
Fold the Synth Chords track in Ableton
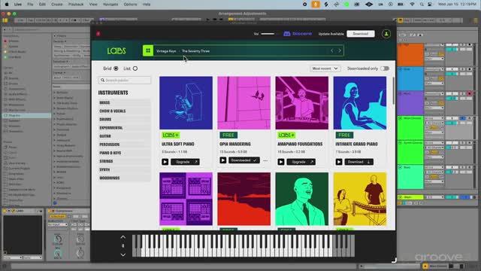click(x=401, y=143)
